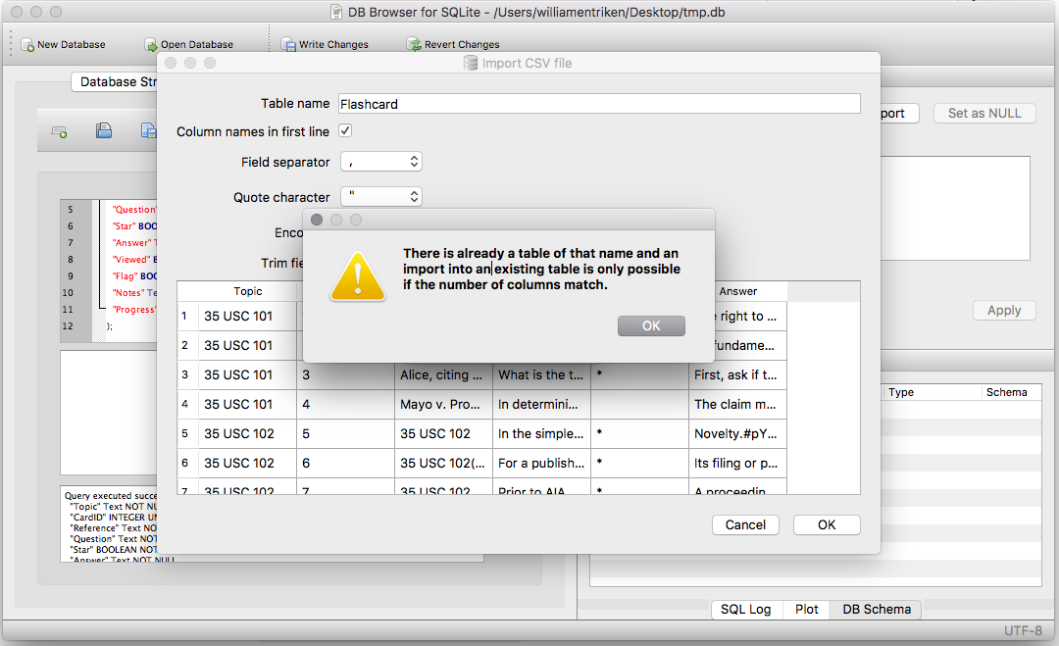Click the UTF-8 encoding status bar entry
This screenshot has width=1059, height=646.
tap(1023, 630)
